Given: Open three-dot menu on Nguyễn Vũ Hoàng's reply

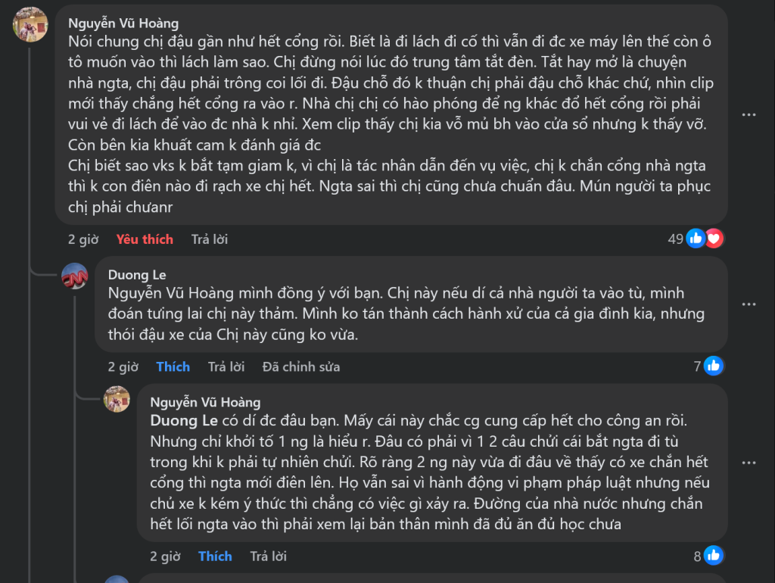Looking at the screenshot, I should click(749, 463).
